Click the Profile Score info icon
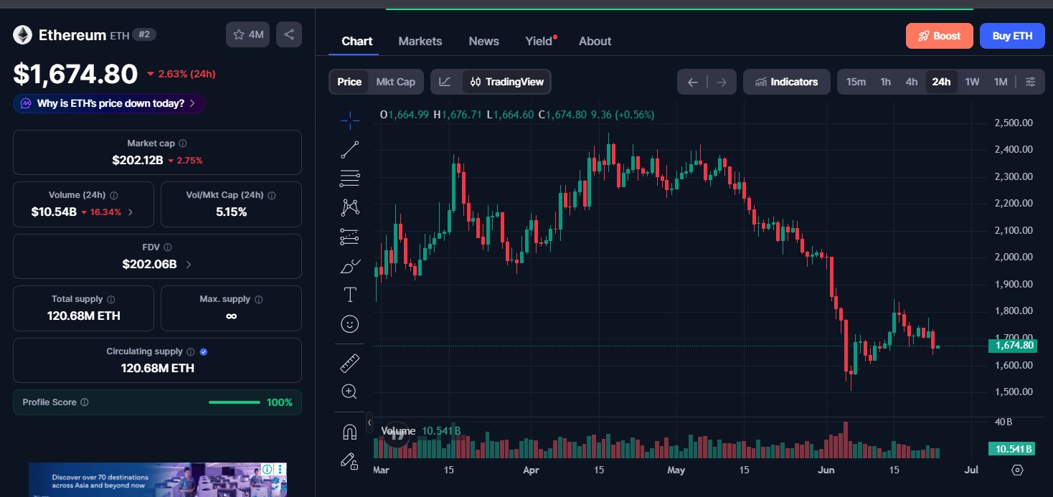Image resolution: width=1053 pixels, height=497 pixels. pos(85,402)
